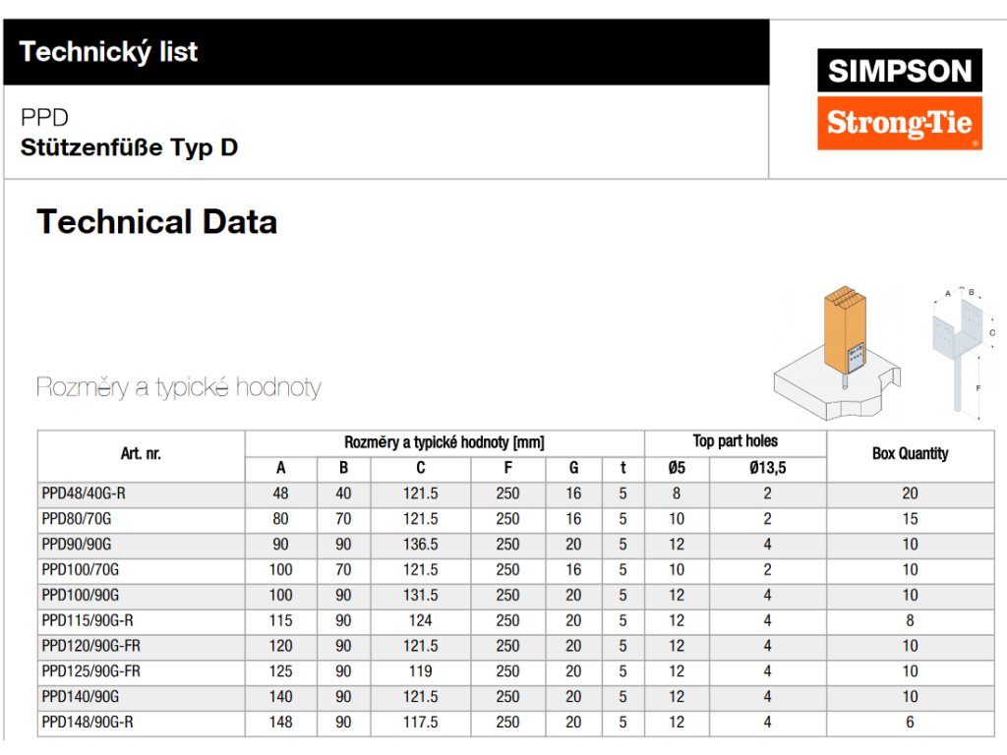Image resolution: width=1007 pixels, height=755 pixels.
Task: Click the Ø13,5 column header
Action: pyautogui.click(x=767, y=468)
